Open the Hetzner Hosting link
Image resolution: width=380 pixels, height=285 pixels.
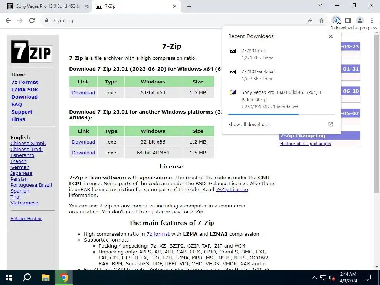point(26,219)
